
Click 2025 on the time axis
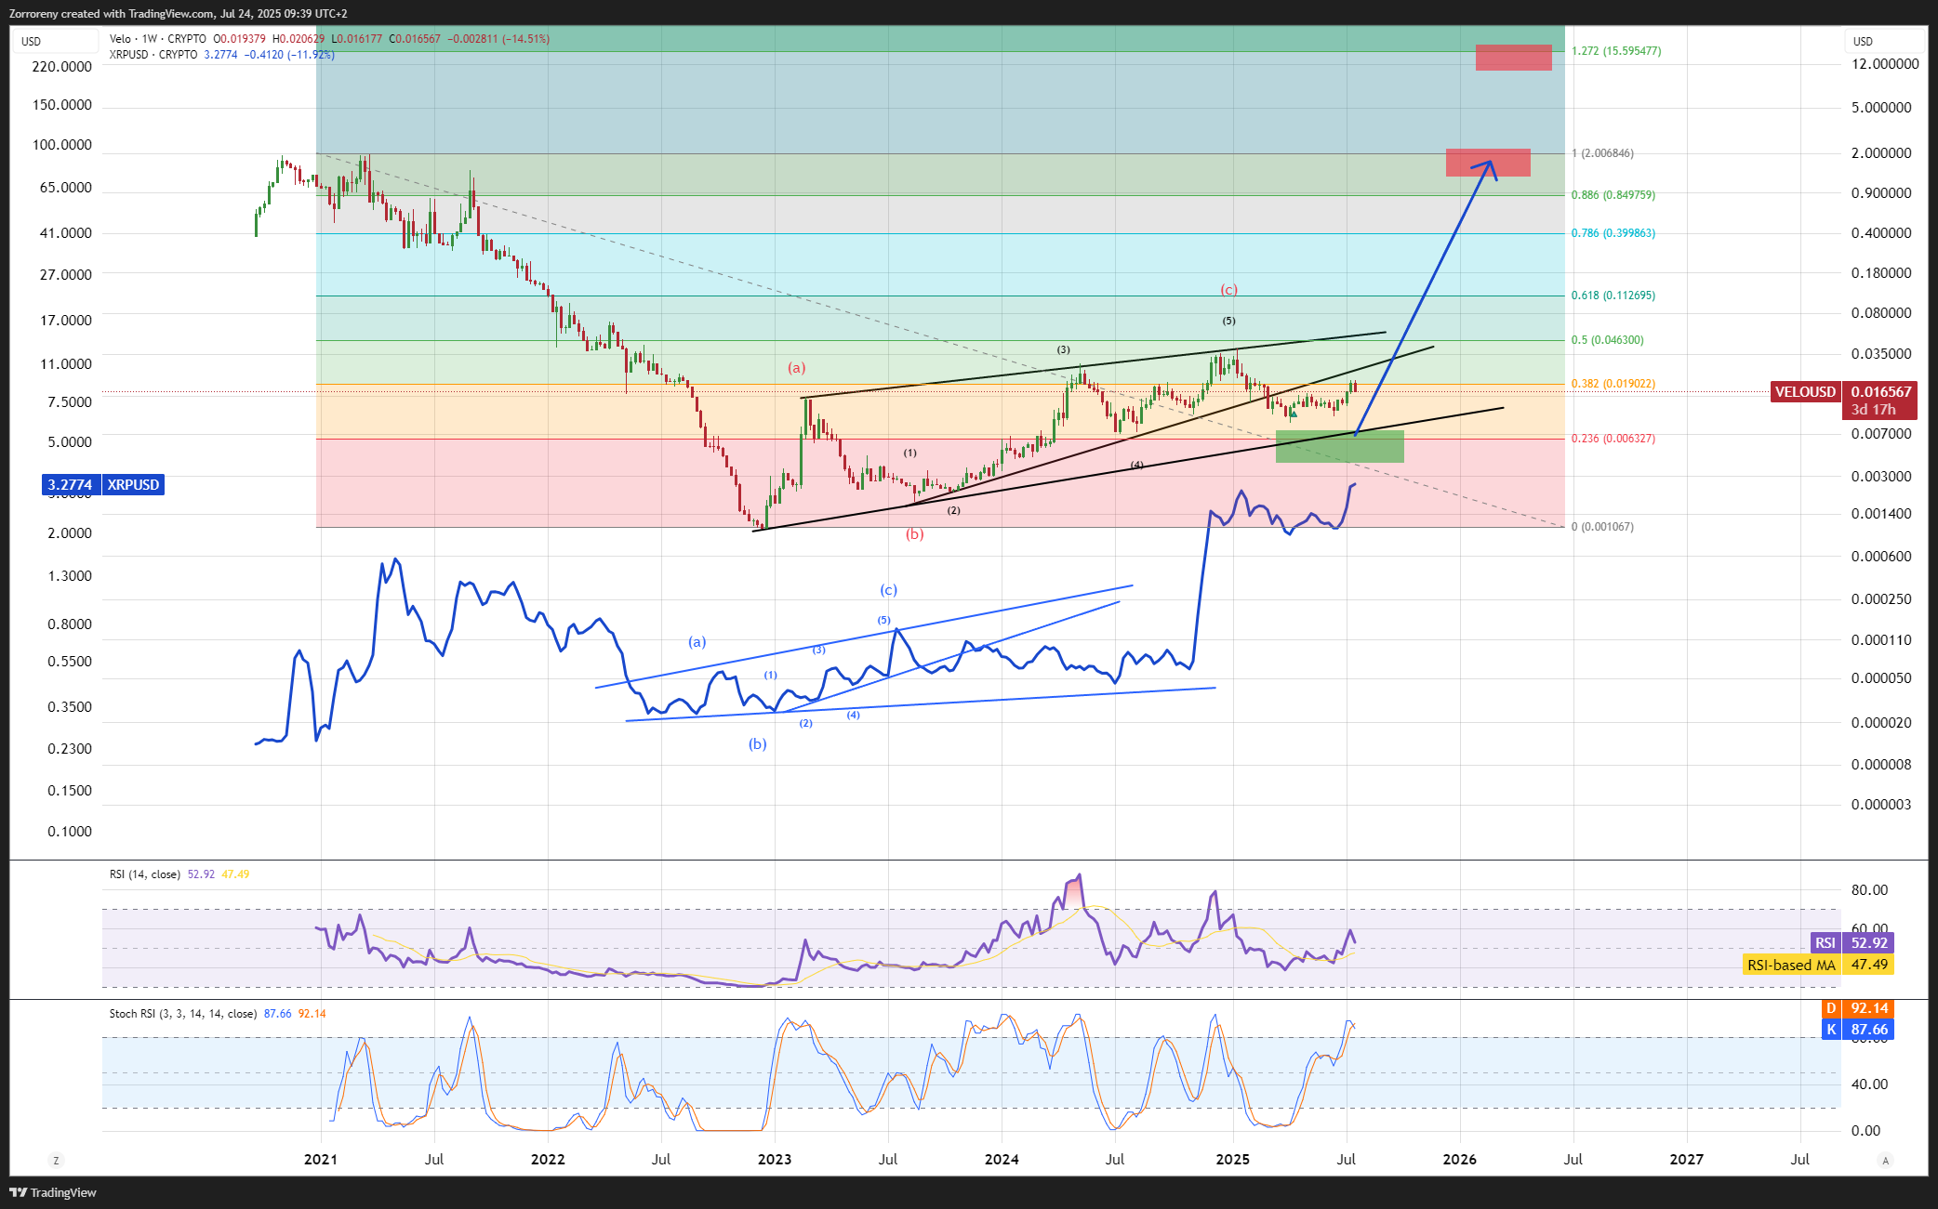point(1233,1160)
